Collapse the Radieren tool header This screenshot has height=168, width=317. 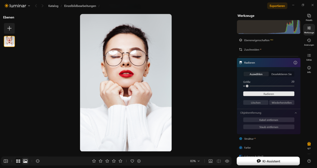point(269,63)
